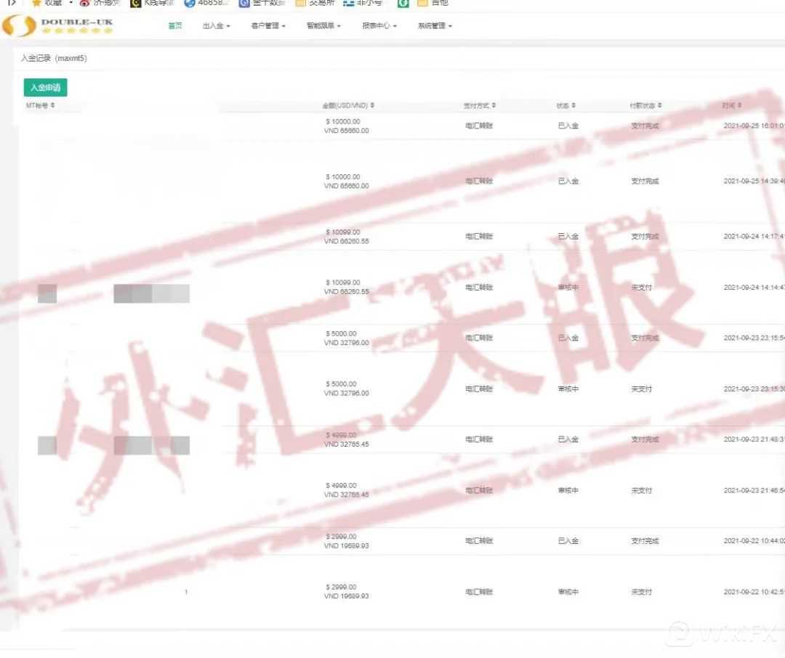Open the 非小号 bookmark
The width and height of the screenshot is (785, 658).
[x=363, y=3]
